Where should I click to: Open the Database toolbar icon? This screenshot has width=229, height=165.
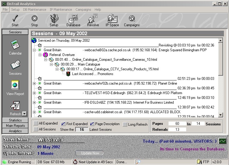point(73,18)
